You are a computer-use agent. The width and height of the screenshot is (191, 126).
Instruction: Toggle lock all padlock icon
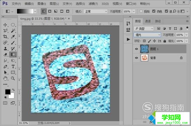tap(165, 41)
